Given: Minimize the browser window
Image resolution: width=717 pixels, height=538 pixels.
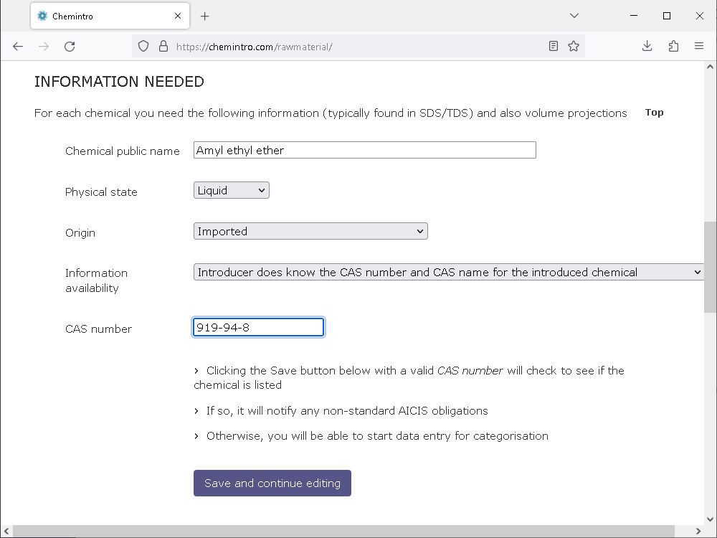Looking at the screenshot, I should [x=634, y=16].
